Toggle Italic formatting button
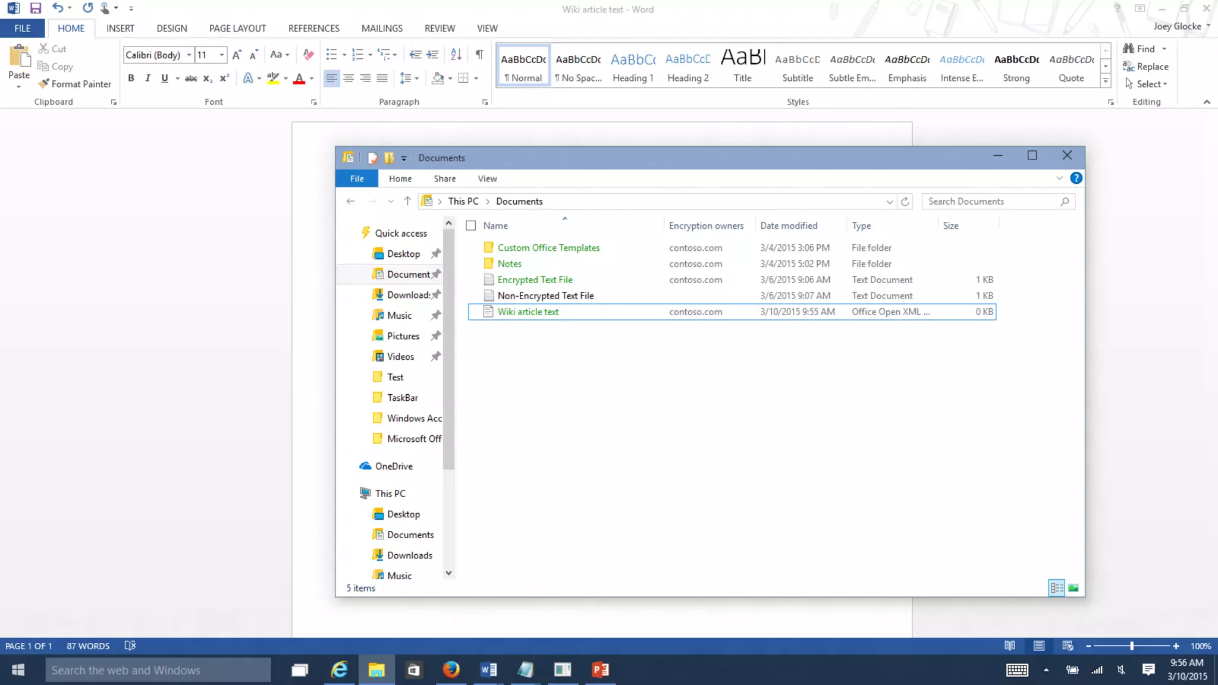 pyautogui.click(x=147, y=78)
